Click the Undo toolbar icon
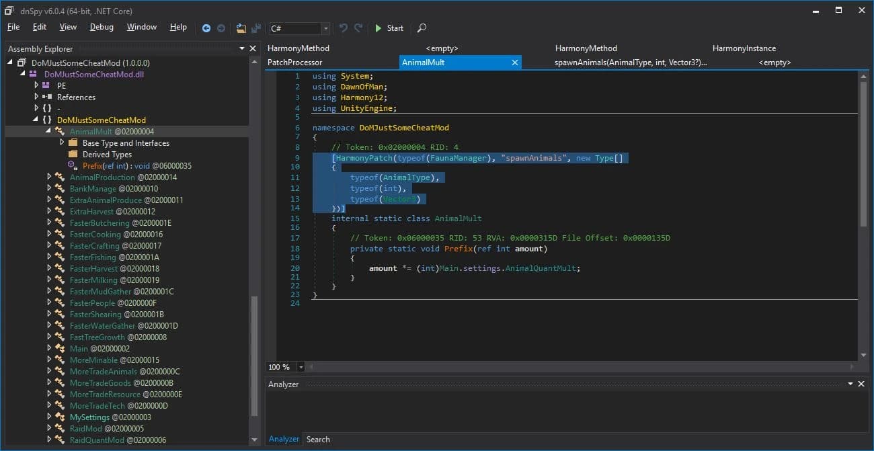Screen dimensions: 874x451 (x=344, y=28)
